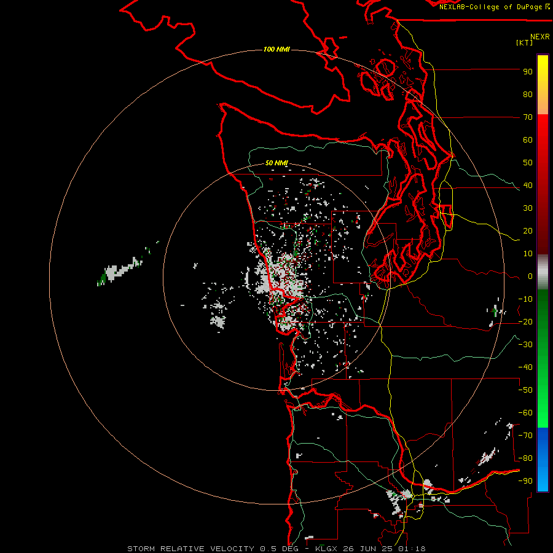The height and width of the screenshot is (553, 553).
Task: Click the KT units label above color scale
Action: click(525, 42)
